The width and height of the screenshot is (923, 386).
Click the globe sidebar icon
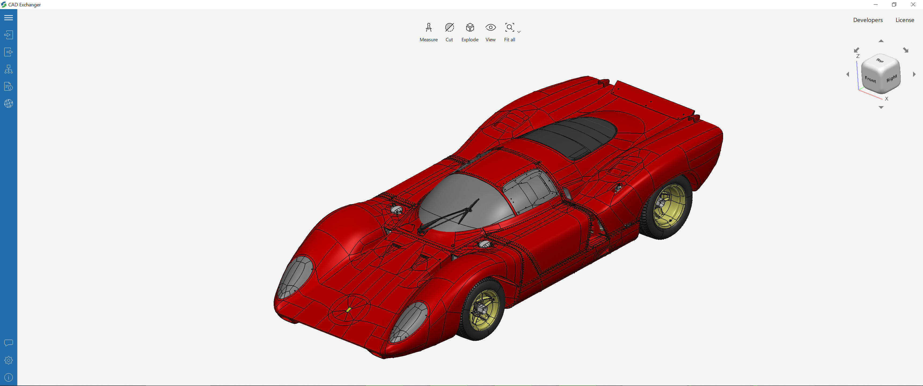click(x=9, y=103)
